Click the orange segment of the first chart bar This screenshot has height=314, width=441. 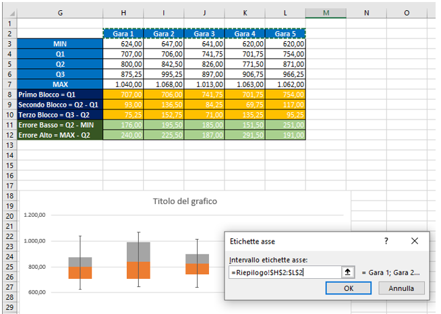pos(80,273)
